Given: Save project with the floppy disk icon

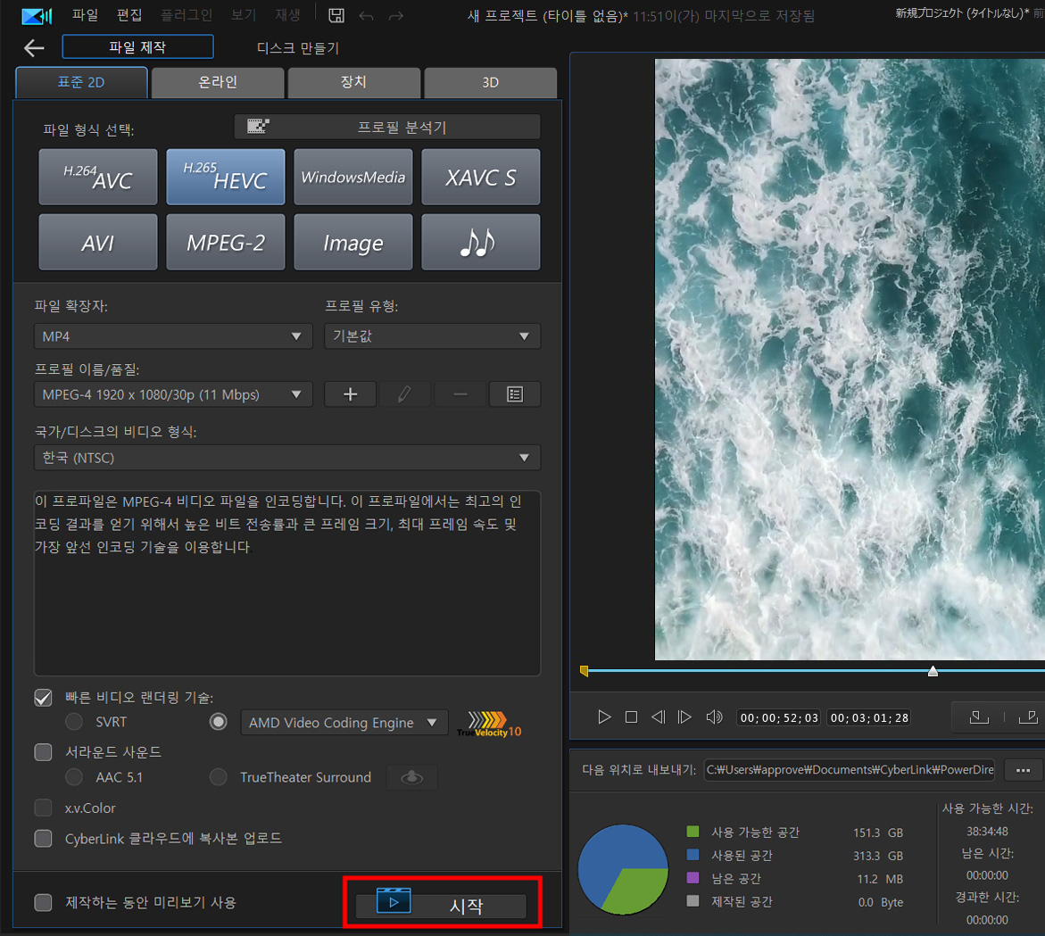Looking at the screenshot, I should (336, 15).
